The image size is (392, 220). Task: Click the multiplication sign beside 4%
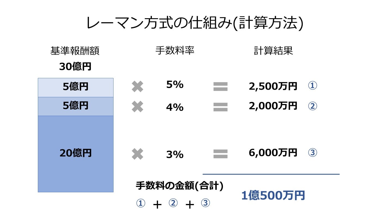(x=137, y=107)
